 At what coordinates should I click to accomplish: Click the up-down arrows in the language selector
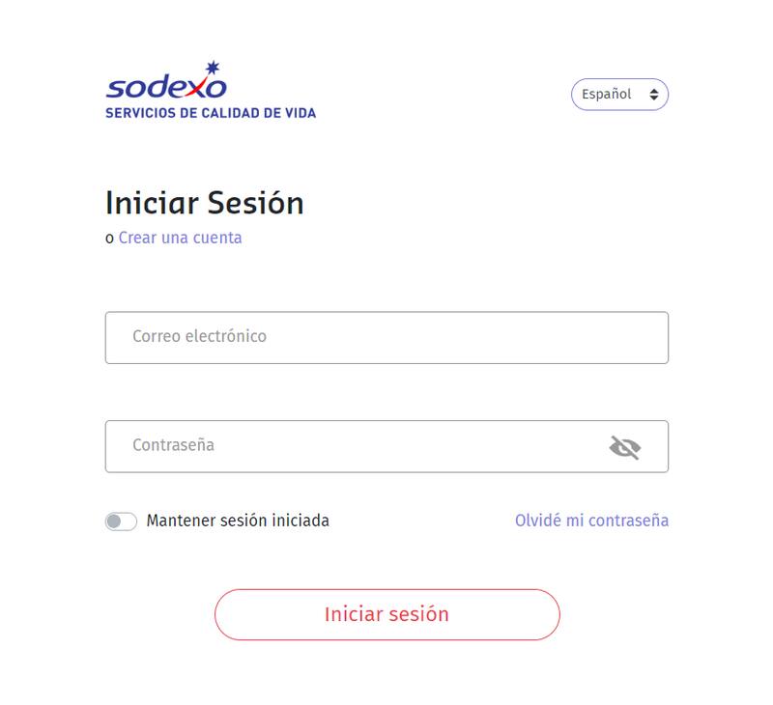click(654, 95)
